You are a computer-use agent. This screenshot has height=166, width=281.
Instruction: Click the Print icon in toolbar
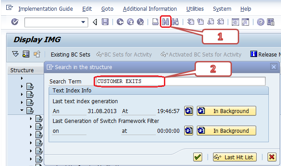[x=155, y=22]
